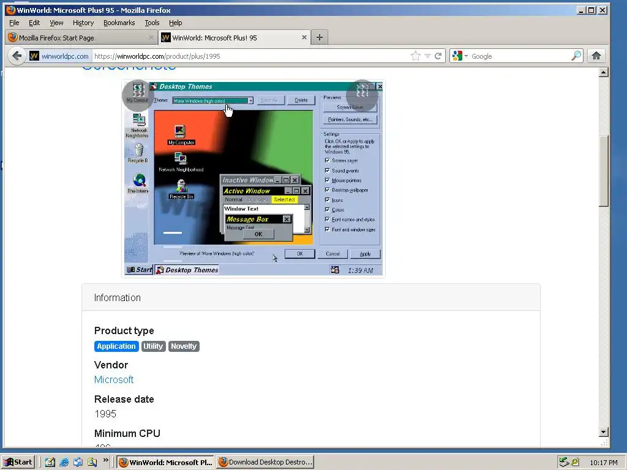The width and height of the screenshot is (627, 470).
Task: Click in the URL address field
Action: pos(250,56)
